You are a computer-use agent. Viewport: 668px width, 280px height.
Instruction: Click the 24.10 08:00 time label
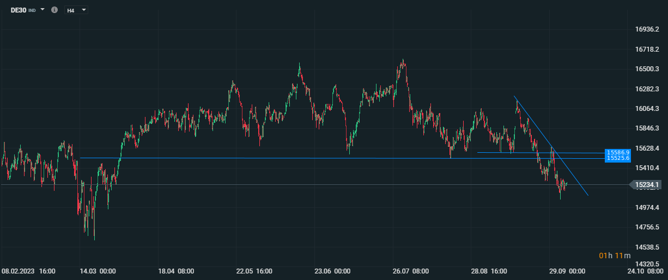tap(645, 271)
